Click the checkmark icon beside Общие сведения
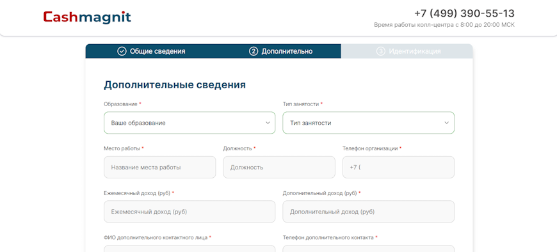This screenshot has width=557, height=252. pos(122,51)
